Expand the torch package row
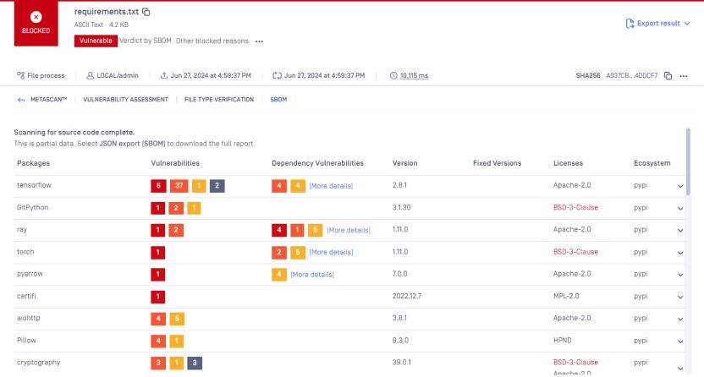The width and height of the screenshot is (704, 377). 680,253
